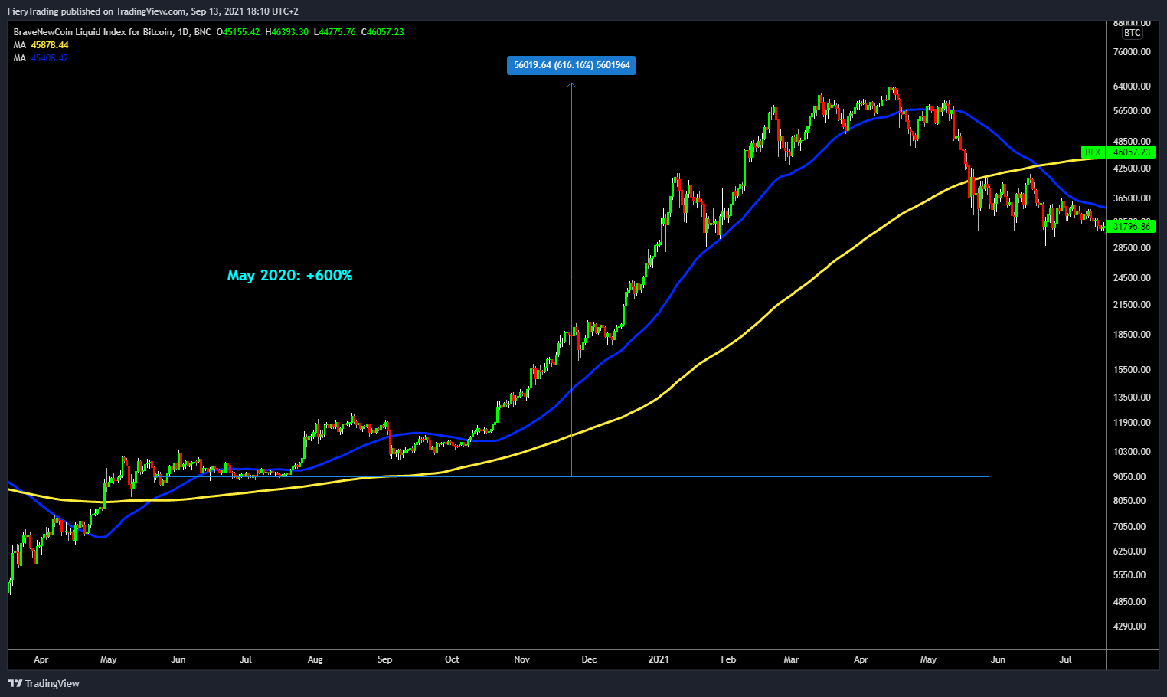Click the 18500.00 price axis label
Image resolution: width=1167 pixels, height=697 pixels.
pyautogui.click(x=1132, y=335)
